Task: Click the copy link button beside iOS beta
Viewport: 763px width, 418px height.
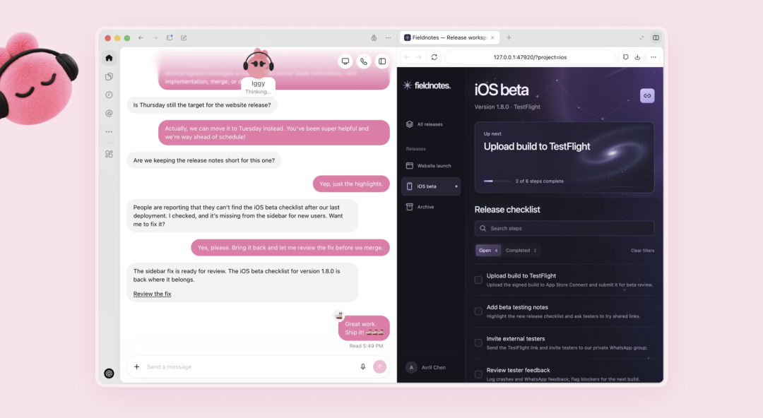Action: pos(647,95)
